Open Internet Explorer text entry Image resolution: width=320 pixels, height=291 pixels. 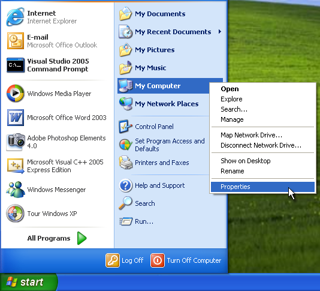click(52, 21)
